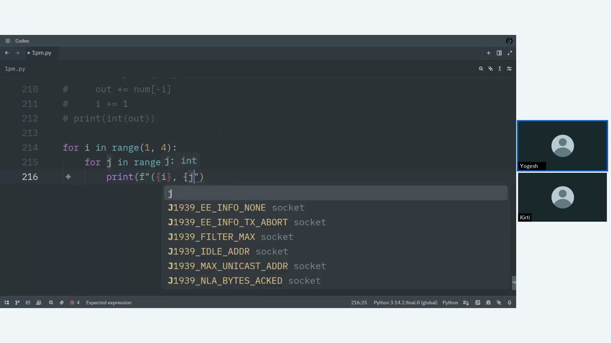Image resolution: width=611 pixels, height=343 pixels.
Task: Split the editor pane
Action: [499, 53]
